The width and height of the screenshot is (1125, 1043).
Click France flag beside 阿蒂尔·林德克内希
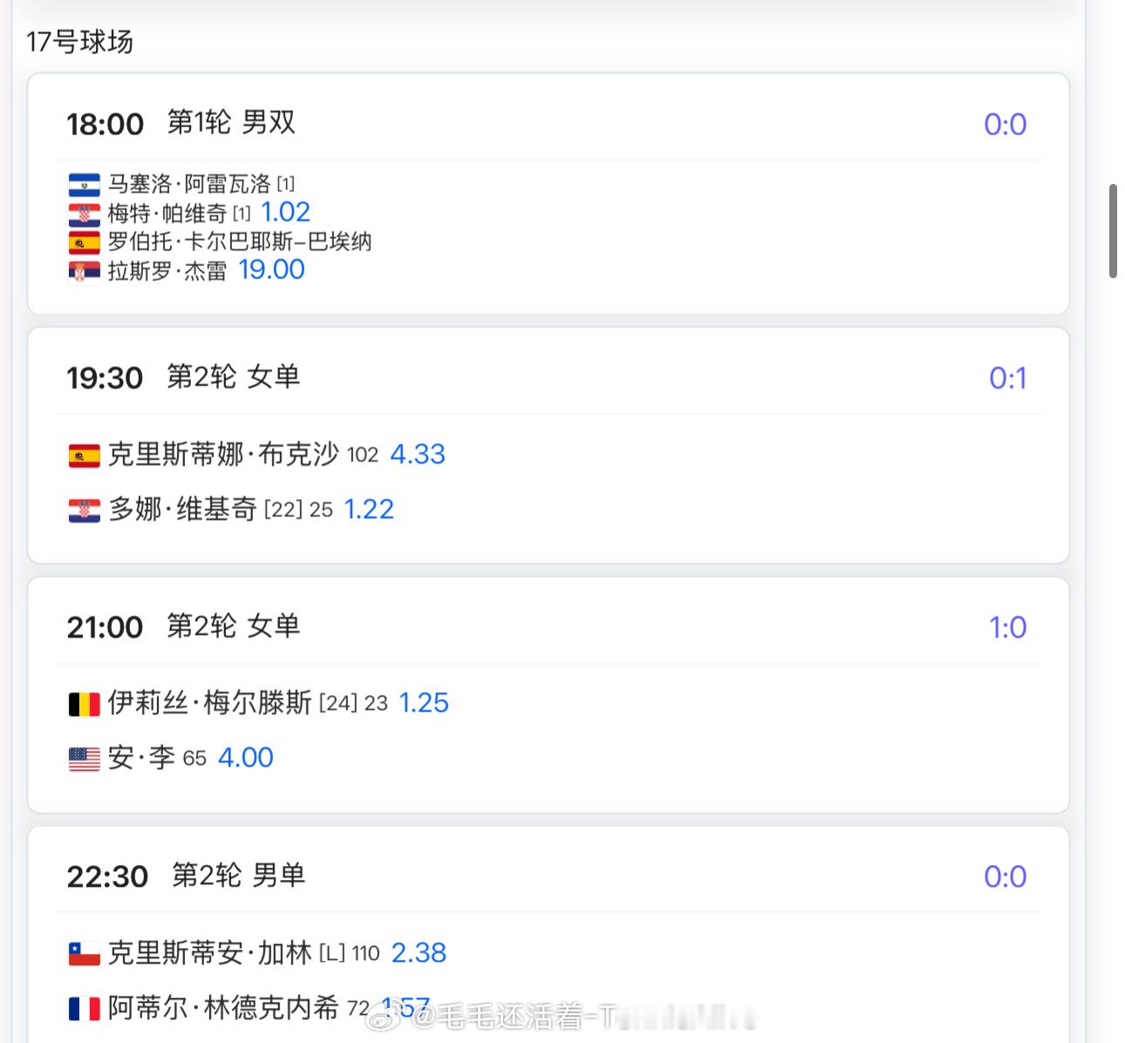85,1009
